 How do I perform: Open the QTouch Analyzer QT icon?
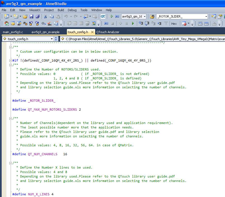pos(103,17)
